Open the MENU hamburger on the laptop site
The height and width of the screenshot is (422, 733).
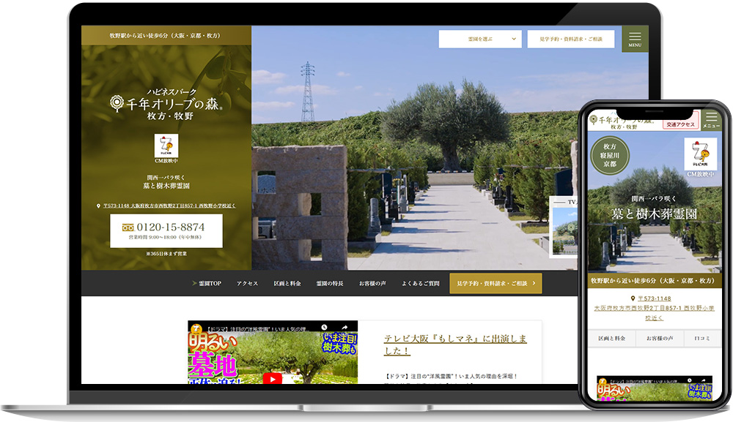(635, 39)
